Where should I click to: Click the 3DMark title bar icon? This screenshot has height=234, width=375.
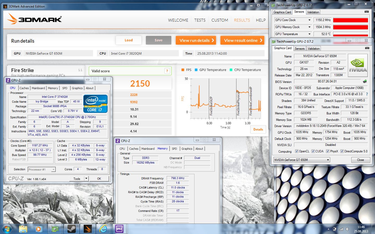(x=5, y=6)
